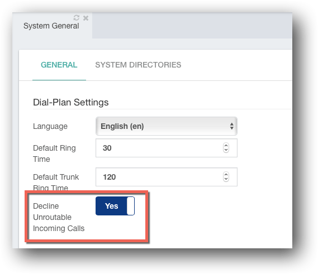Click the up-down arrows on Language selector

pos(231,126)
